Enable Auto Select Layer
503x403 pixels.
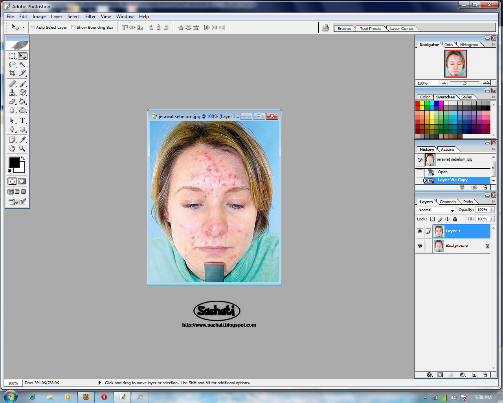pyautogui.click(x=33, y=27)
